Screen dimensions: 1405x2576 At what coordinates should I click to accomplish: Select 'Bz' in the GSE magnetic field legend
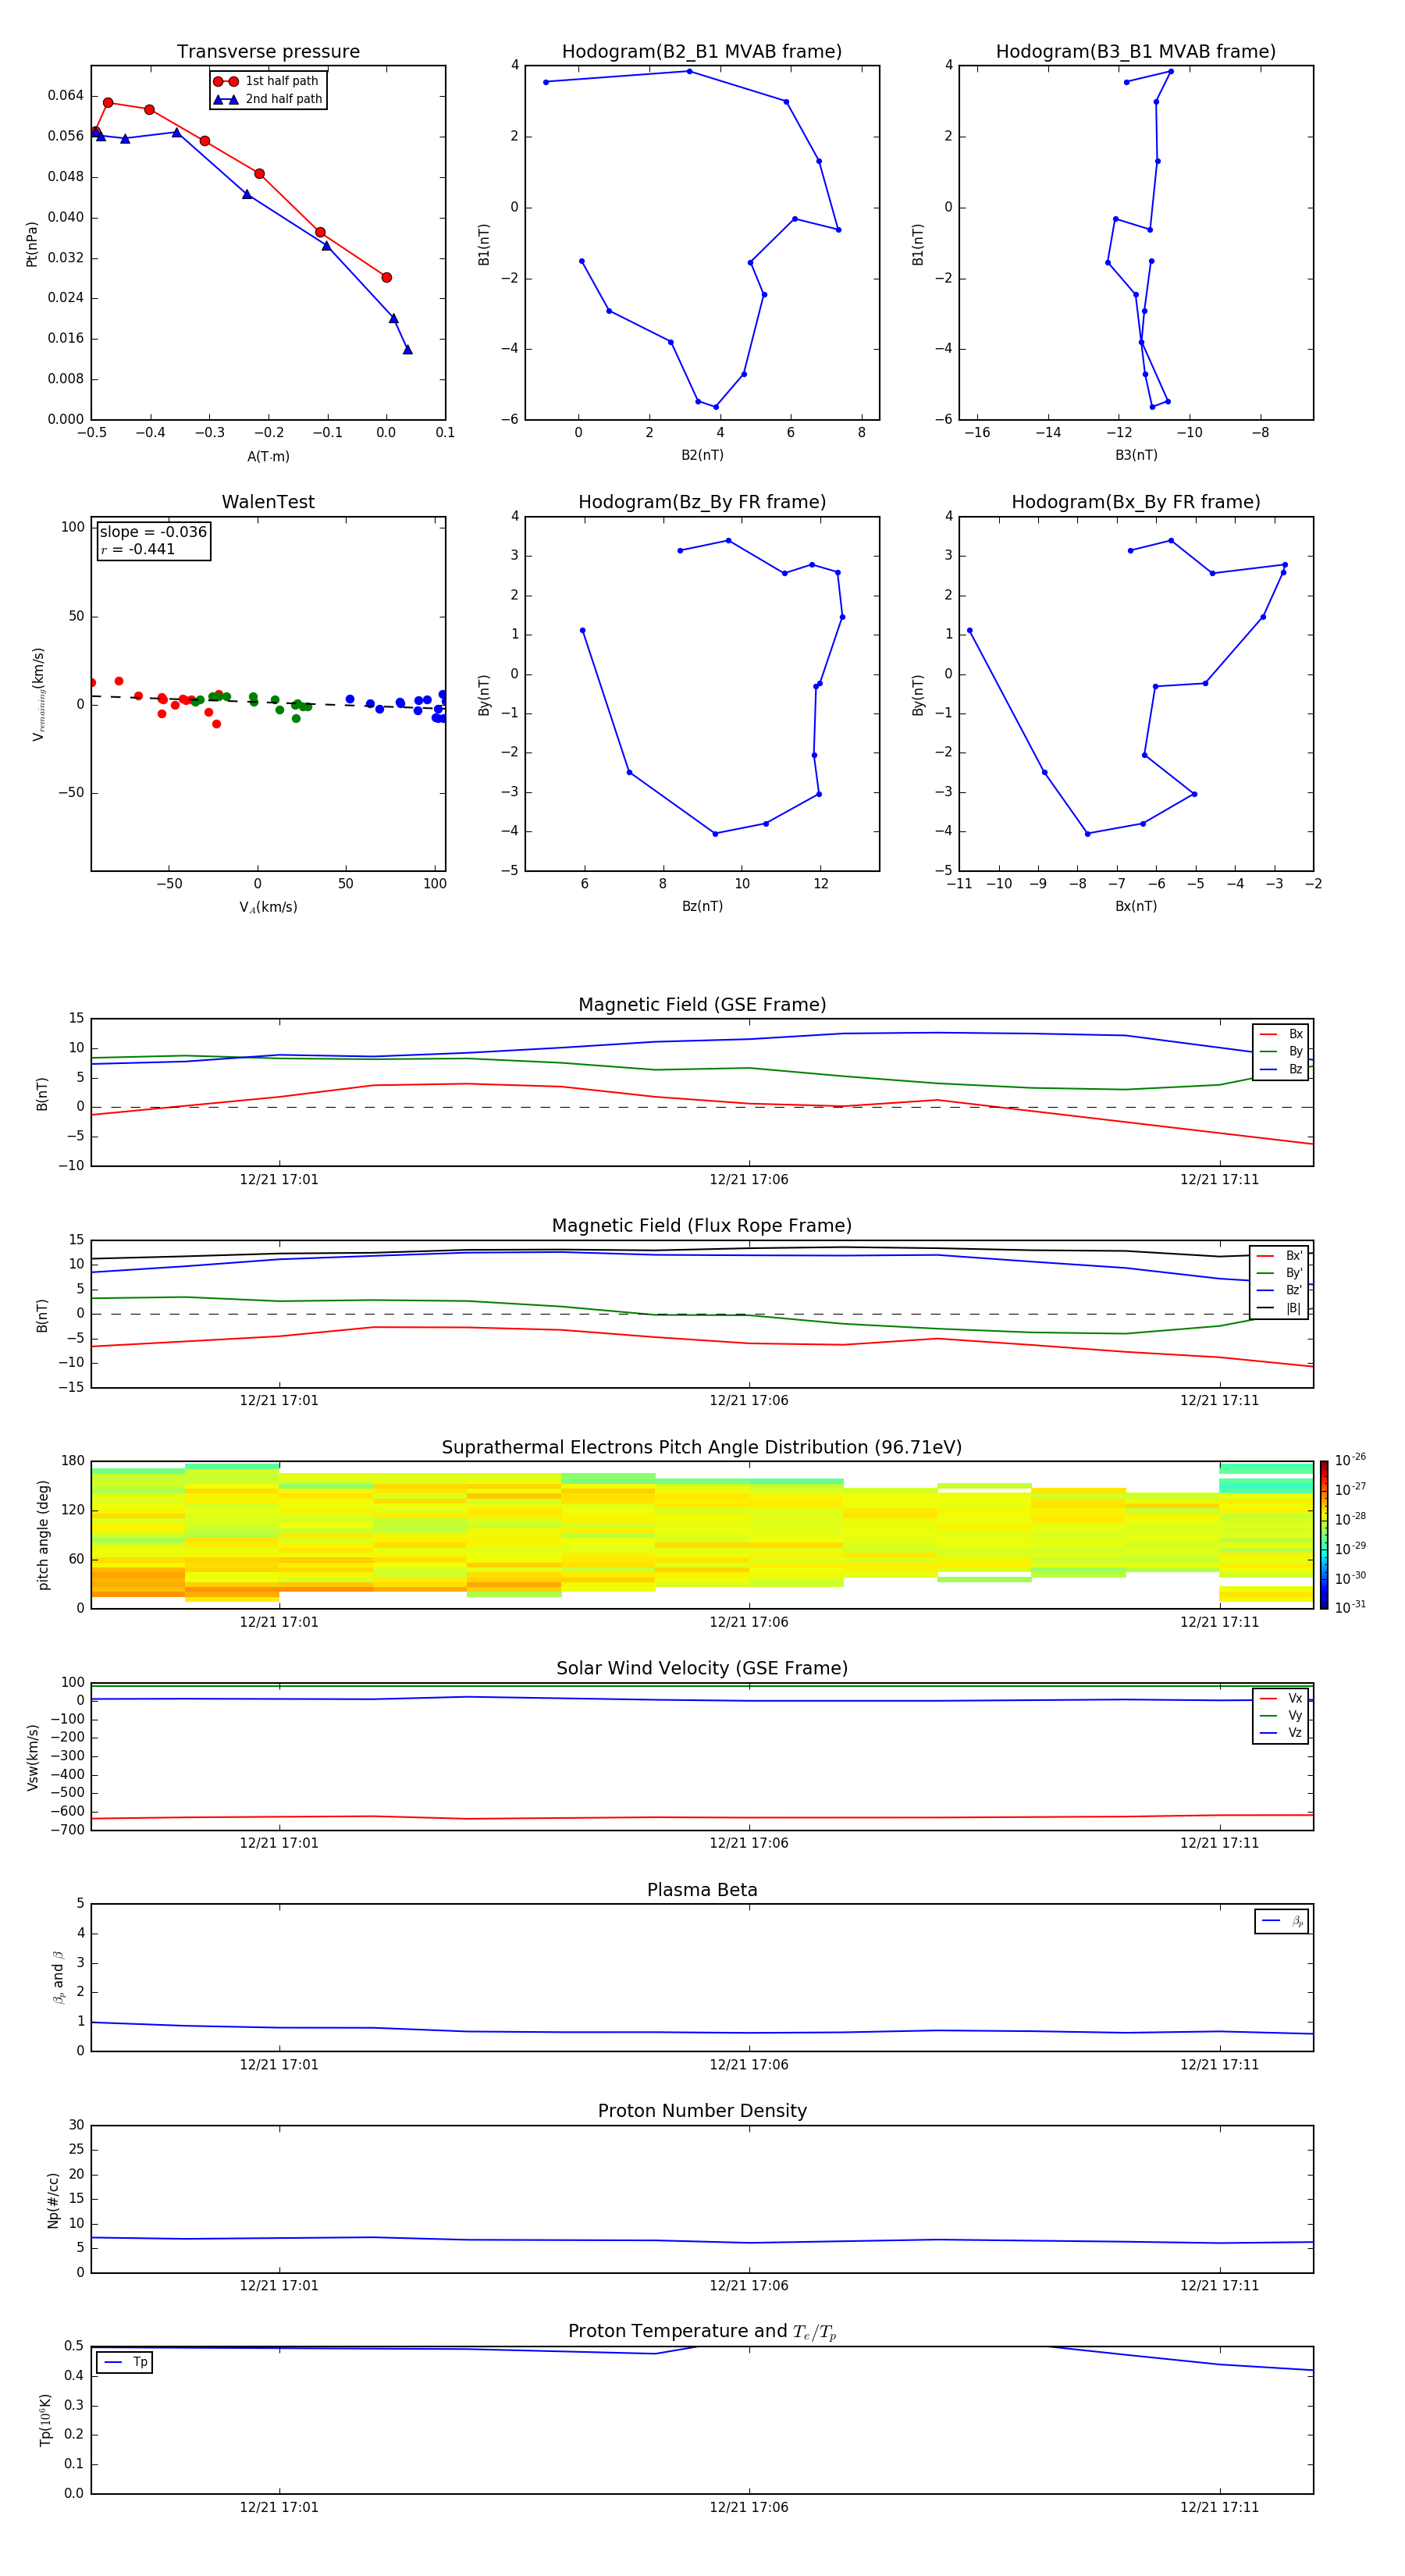click(x=1282, y=1069)
